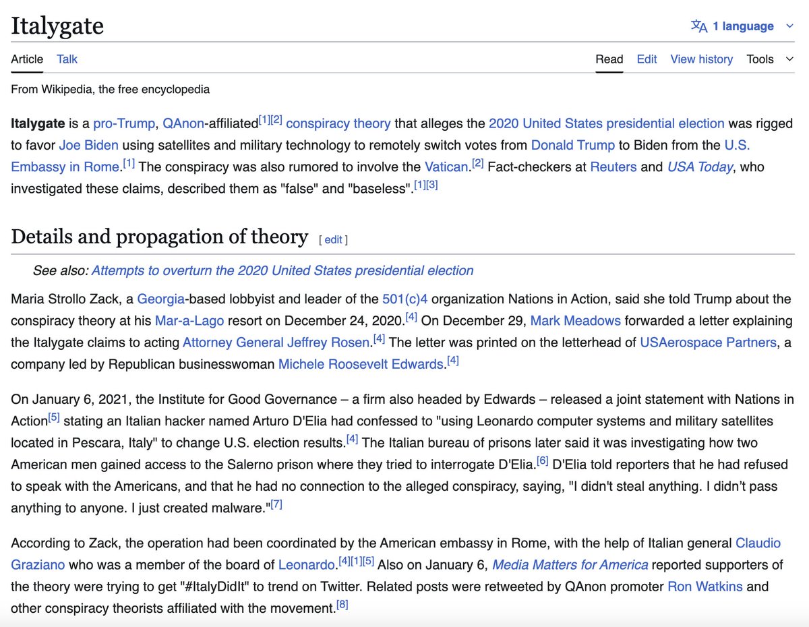Open the Edit page option

647,59
